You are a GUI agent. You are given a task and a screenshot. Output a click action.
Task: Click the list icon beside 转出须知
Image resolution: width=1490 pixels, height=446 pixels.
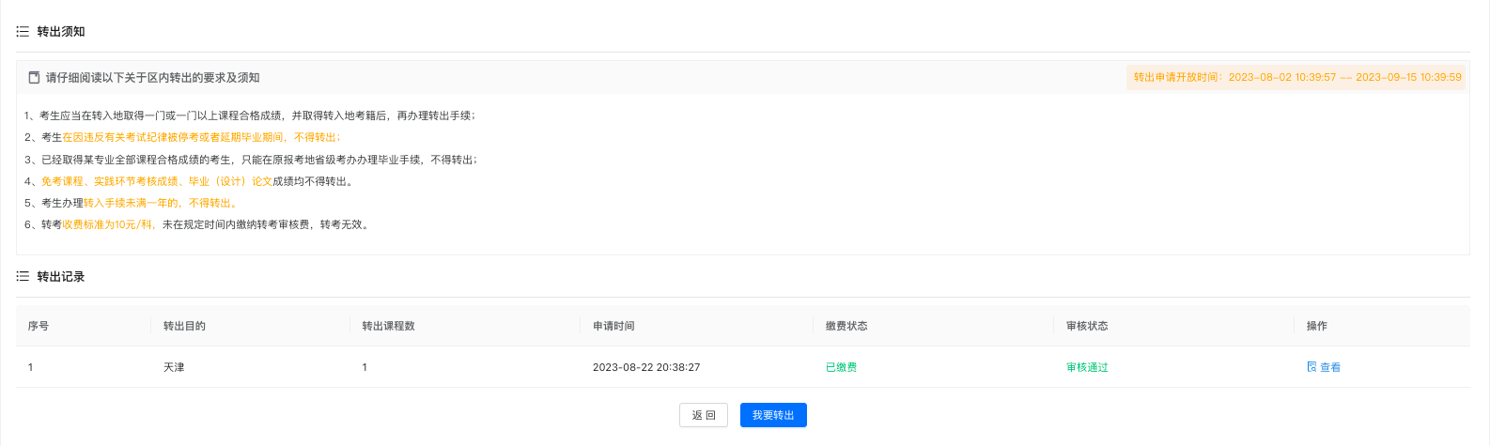click(x=23, y=32)
